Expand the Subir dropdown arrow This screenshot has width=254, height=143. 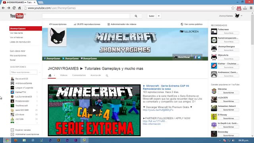pyautogui.click(x=159, y=16)
